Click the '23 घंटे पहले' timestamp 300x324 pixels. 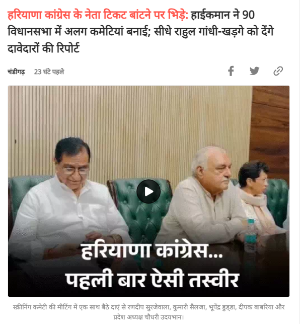[49, 72]
